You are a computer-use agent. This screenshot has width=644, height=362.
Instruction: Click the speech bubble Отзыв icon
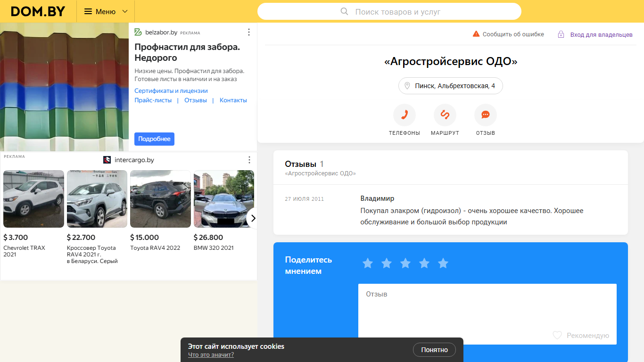486,115
